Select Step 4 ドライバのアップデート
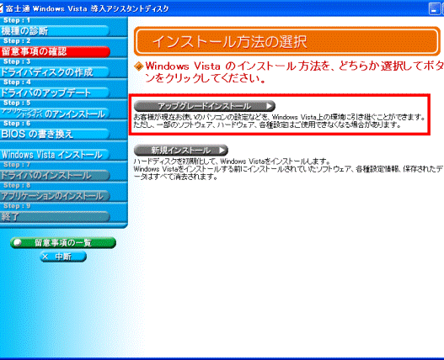Image resolution: width=444 pixels, height=360 pixels. 55,93
